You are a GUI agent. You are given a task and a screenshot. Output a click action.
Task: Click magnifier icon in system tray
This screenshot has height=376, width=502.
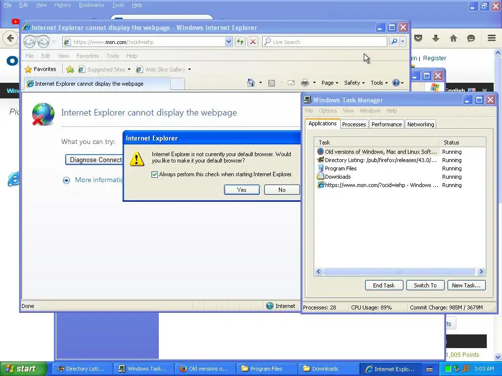[x=466, y=369]
